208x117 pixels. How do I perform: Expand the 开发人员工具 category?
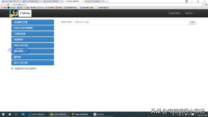pos(33,45)
